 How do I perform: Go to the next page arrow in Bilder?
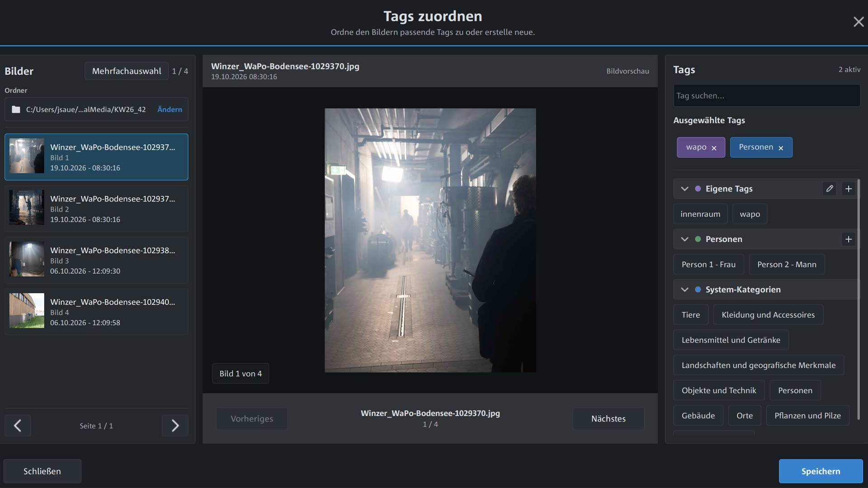click(x=175, y=425)
